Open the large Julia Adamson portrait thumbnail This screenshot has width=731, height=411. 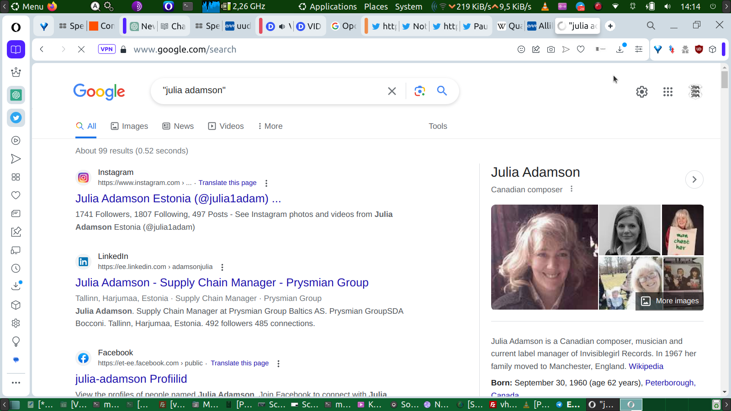point(545,257)
